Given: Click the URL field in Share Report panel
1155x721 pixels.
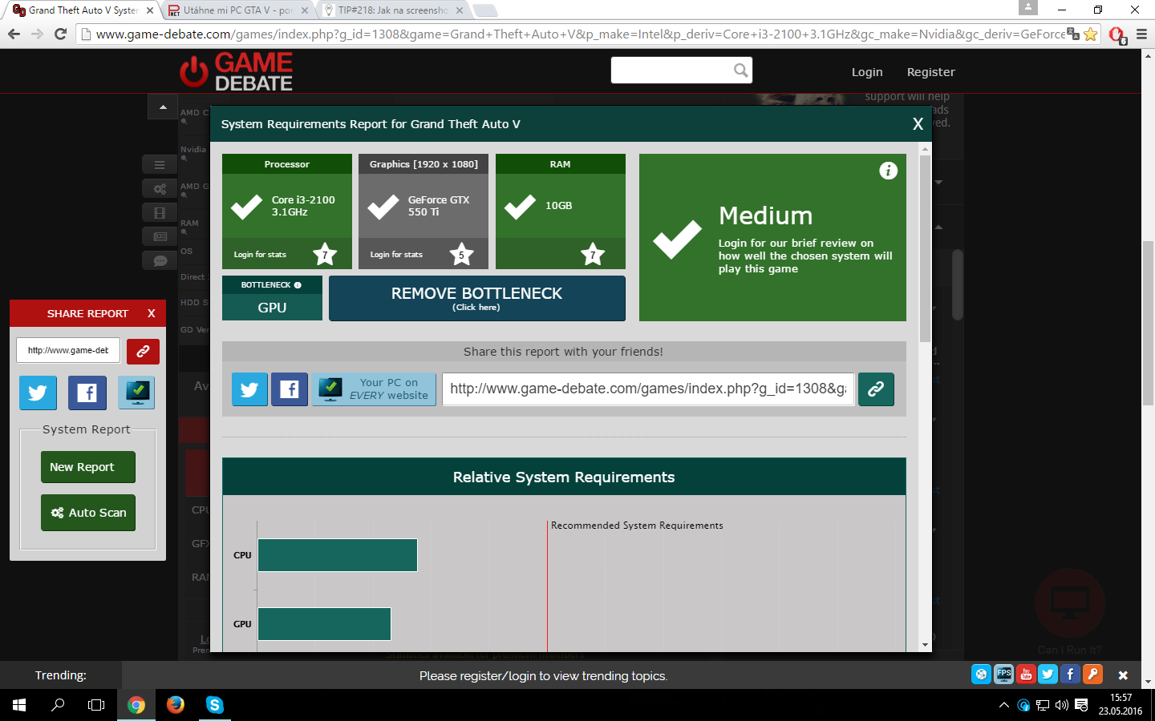Looking at the screenshot, I should 68,351.
